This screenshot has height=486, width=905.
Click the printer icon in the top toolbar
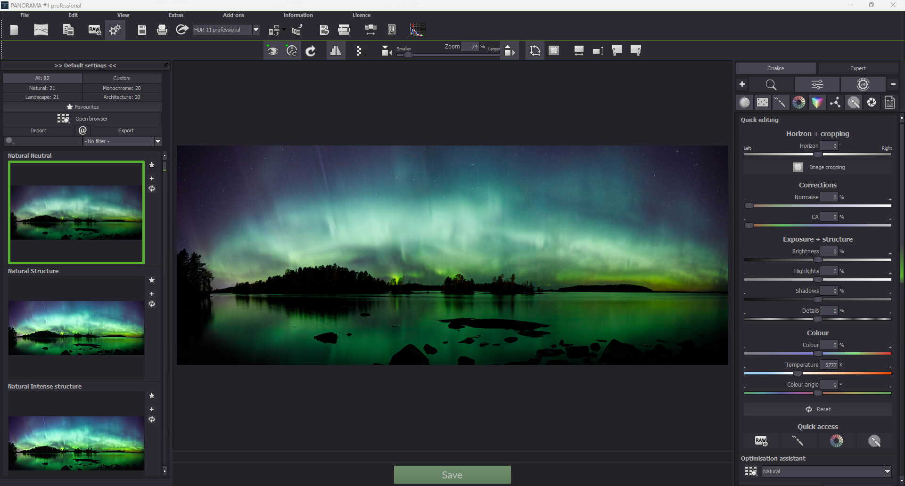[162, 30]
